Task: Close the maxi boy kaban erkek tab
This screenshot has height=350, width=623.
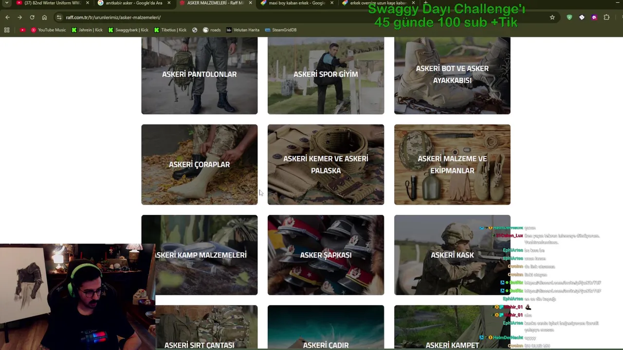Action: [x=331, y=3]
